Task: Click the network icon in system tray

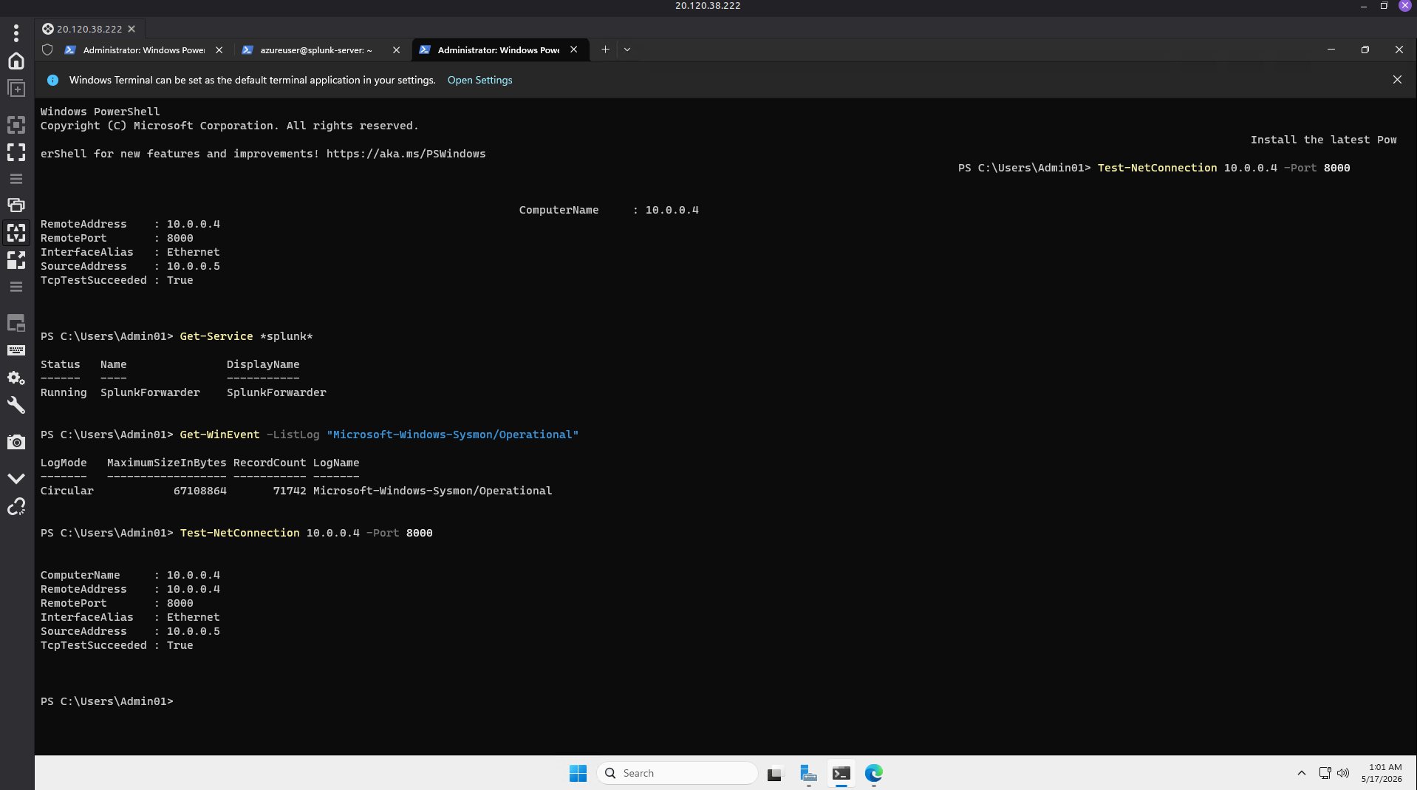Action: tap(1325, 773)
